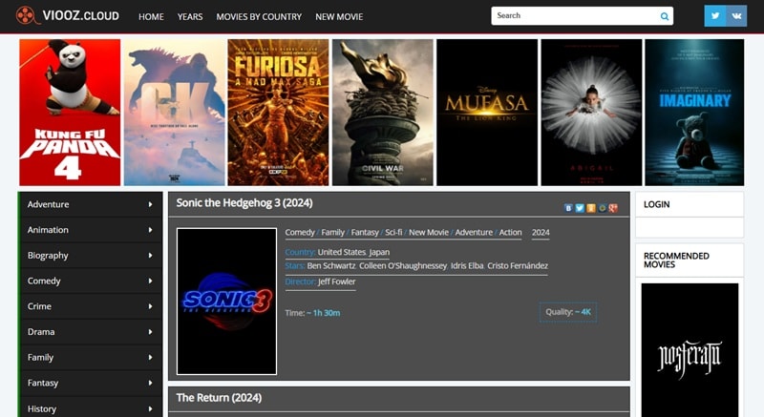
Task: Click the Action genre tag
Action: coord(510,233)
